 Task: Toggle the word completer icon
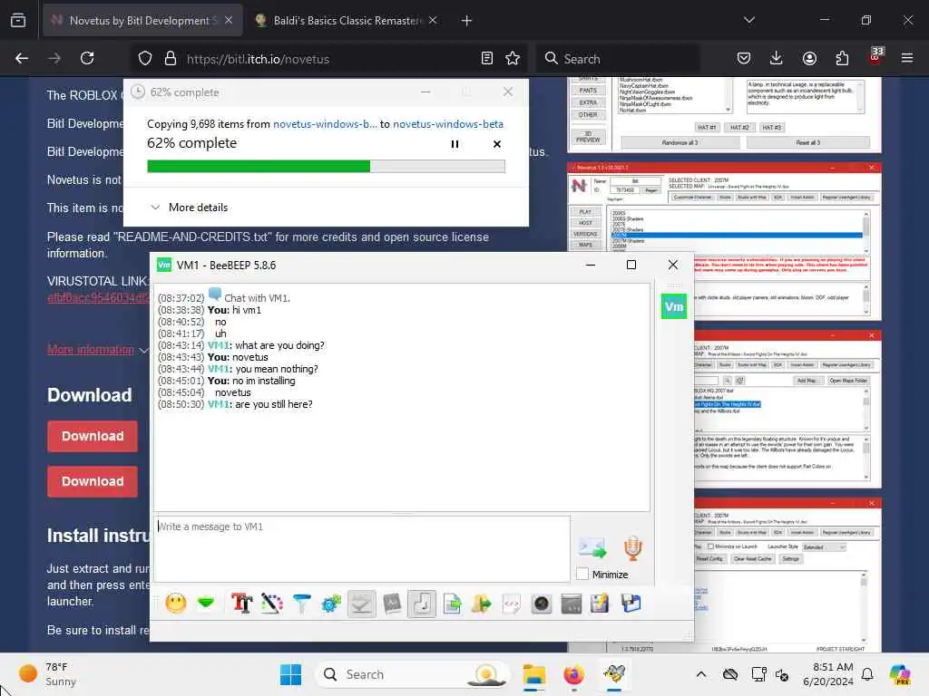pos(392,604)
